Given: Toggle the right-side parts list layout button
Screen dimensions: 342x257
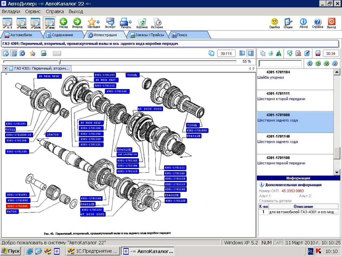Looking at the screenshot, I should coord(251,53).
